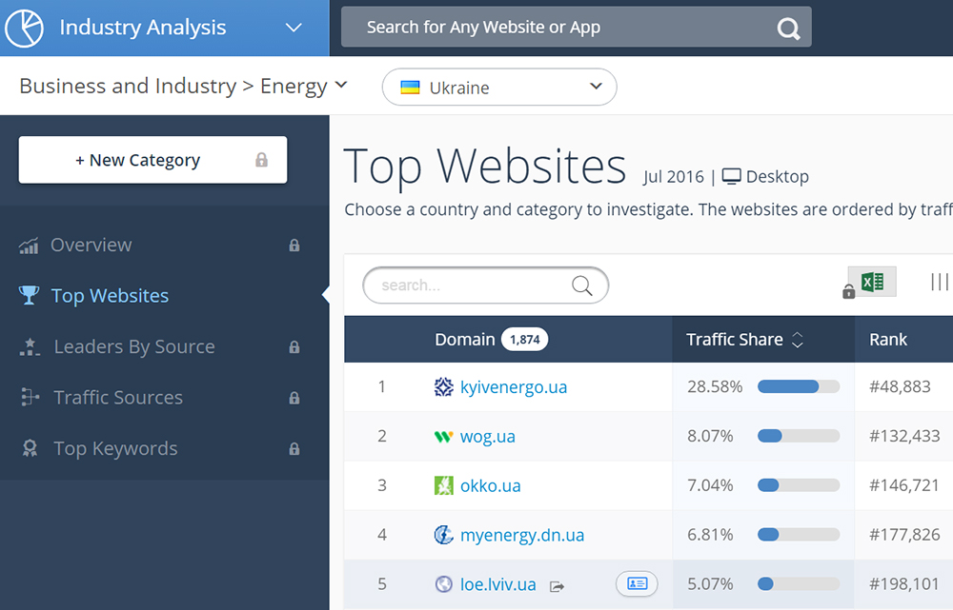Expand the Industry Analysis dropdown
953x610 pixels.
pyautogui.click(x=294, y=28)
